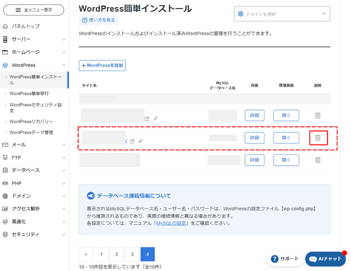This screenshot has height=271, width=351.
Task: Open the site in new tab via external link icon
Action: [132, 141]
